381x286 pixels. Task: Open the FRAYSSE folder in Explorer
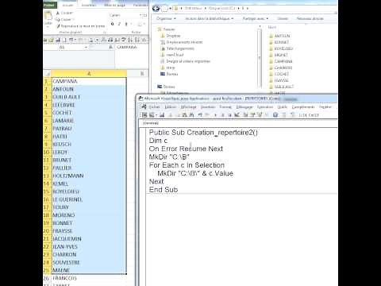point(279,80)
